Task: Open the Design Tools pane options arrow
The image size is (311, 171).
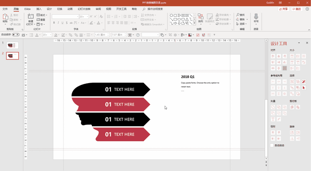Action: (299, 43)
